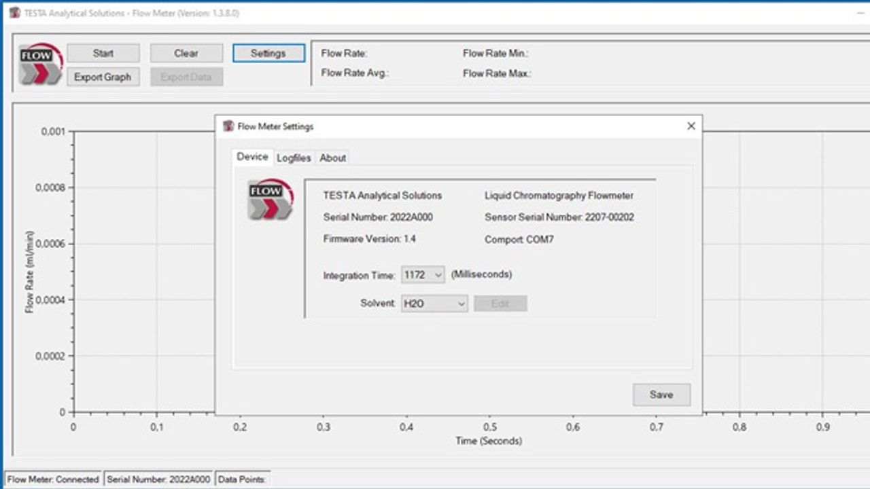
Task: Click the Flow Rate Max. label
Action: click(497, 73)
